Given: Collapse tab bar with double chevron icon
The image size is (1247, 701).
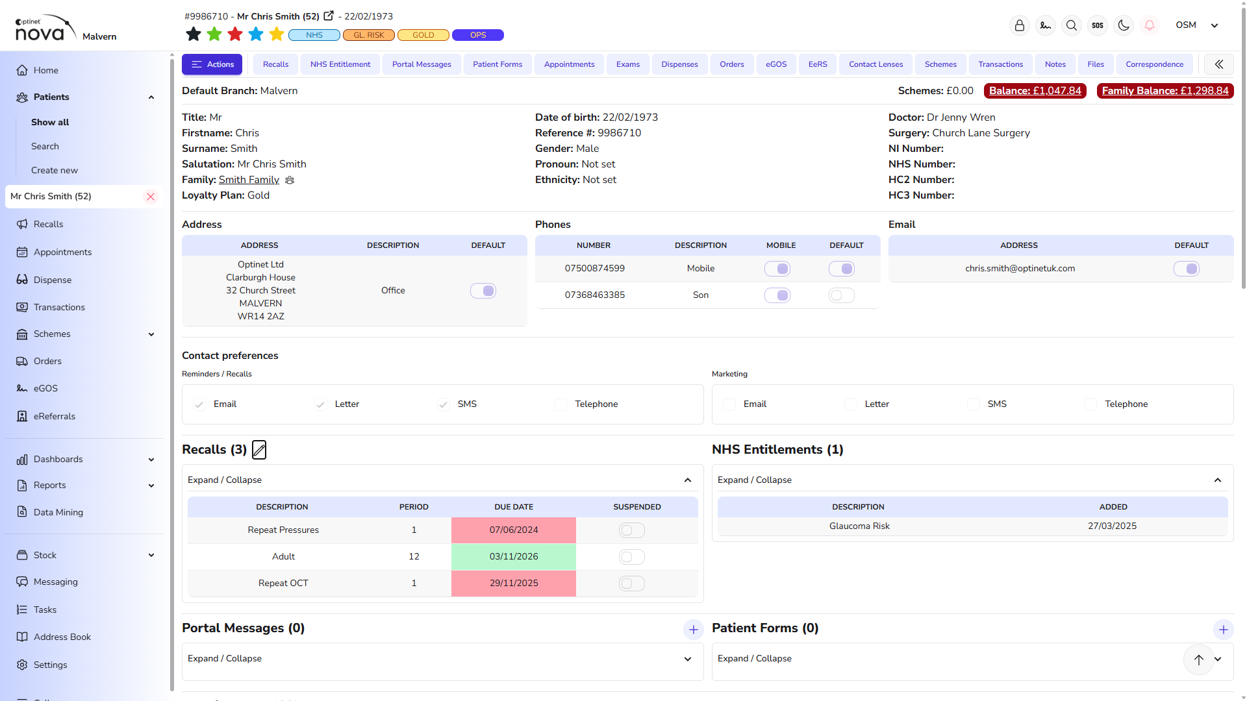Looking at the screenshot, I should [x=1218, y=64].
